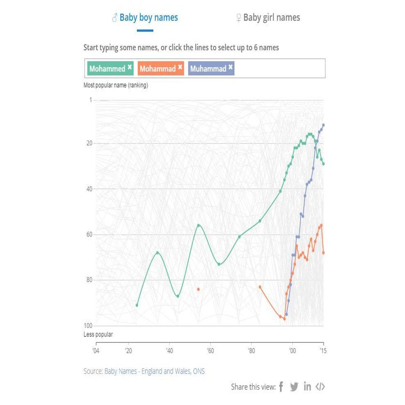
Task: Click Muhammad's 2015 data point
Action: click(323, 125)
